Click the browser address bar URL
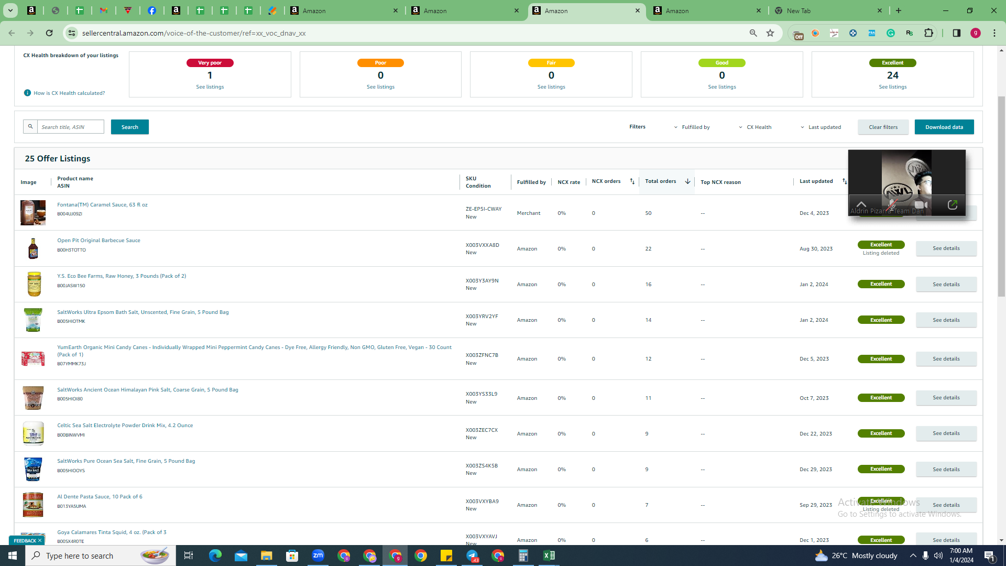 point(194,33)
